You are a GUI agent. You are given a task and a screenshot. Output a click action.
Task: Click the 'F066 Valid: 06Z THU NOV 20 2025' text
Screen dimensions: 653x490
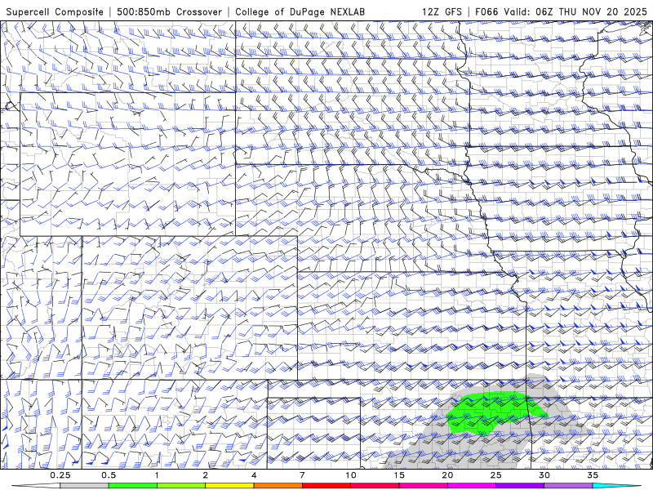tap(561, 11)
